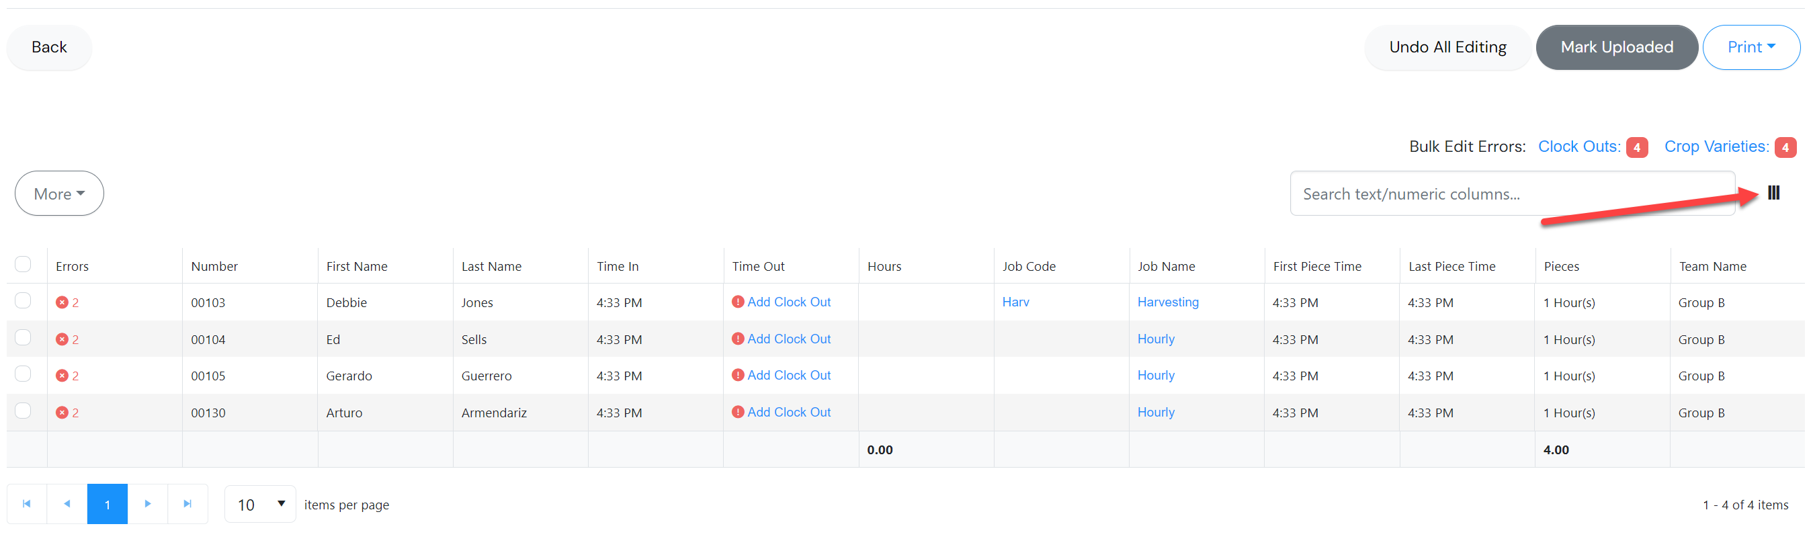Click Undo All Editing button
The image size is (1813, 553).
[1447, 47]
